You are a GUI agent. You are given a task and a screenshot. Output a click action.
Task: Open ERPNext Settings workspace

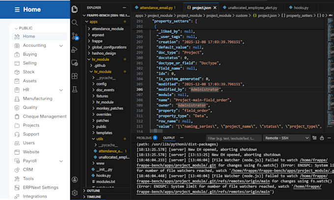pos(39,187)
